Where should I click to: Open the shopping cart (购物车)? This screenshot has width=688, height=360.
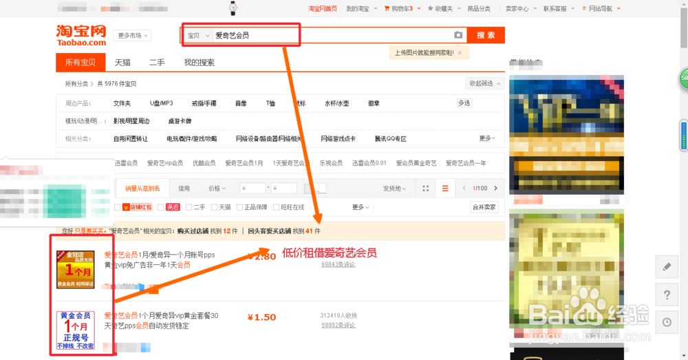click(x=402, y=8)
